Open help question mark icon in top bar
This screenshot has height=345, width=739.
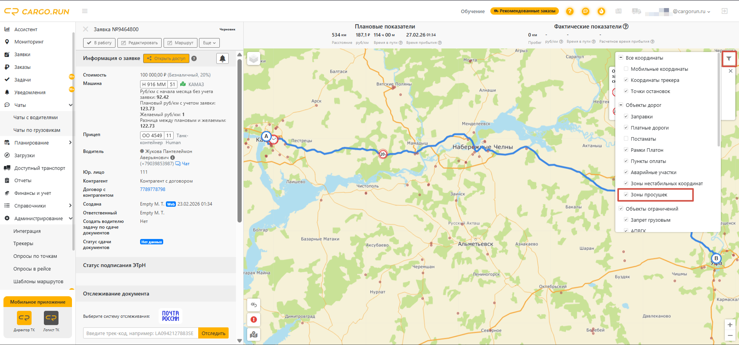click(570, 11)
